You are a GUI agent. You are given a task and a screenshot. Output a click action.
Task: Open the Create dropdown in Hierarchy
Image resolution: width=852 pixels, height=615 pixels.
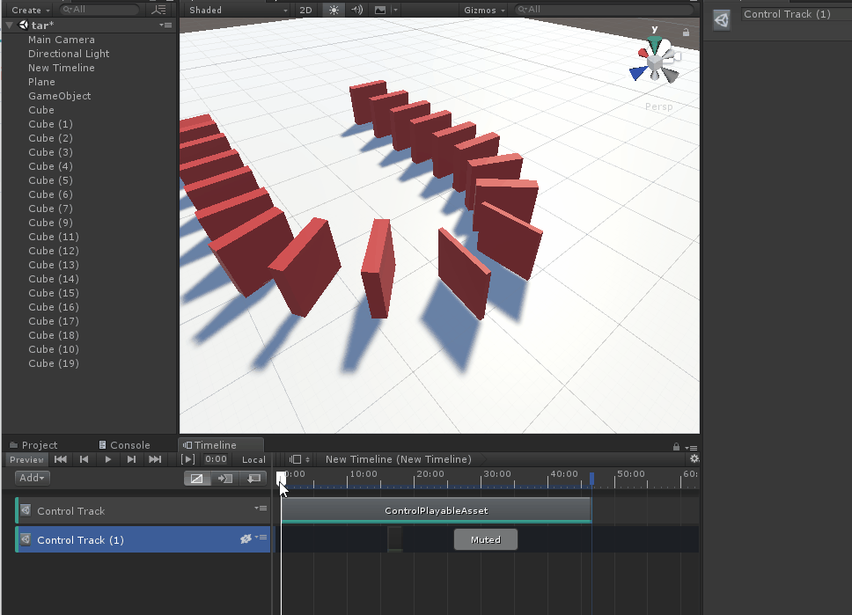tap(31, 10)
